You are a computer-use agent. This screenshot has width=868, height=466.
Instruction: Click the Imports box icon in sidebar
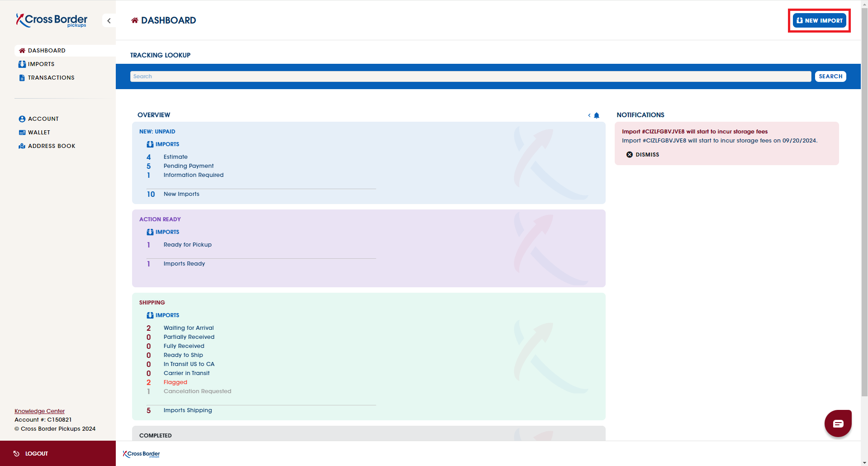(x=22, y=64)
